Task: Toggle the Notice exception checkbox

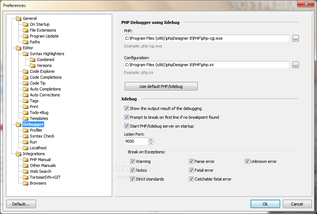Action: (x=132, y=170)
